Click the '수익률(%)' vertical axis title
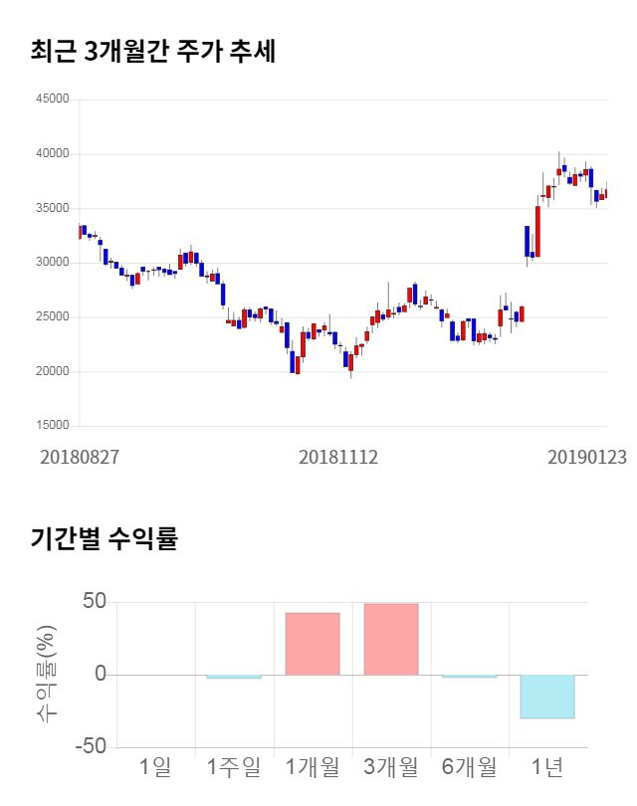Image resolution: width=637 pixels, height=806 pixels. [47, 674]
